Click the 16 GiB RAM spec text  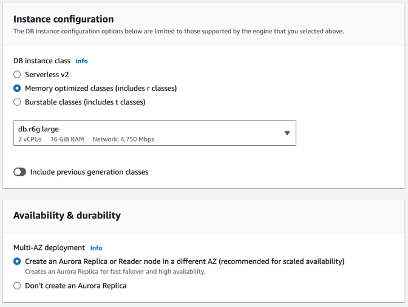coord(68,139)
